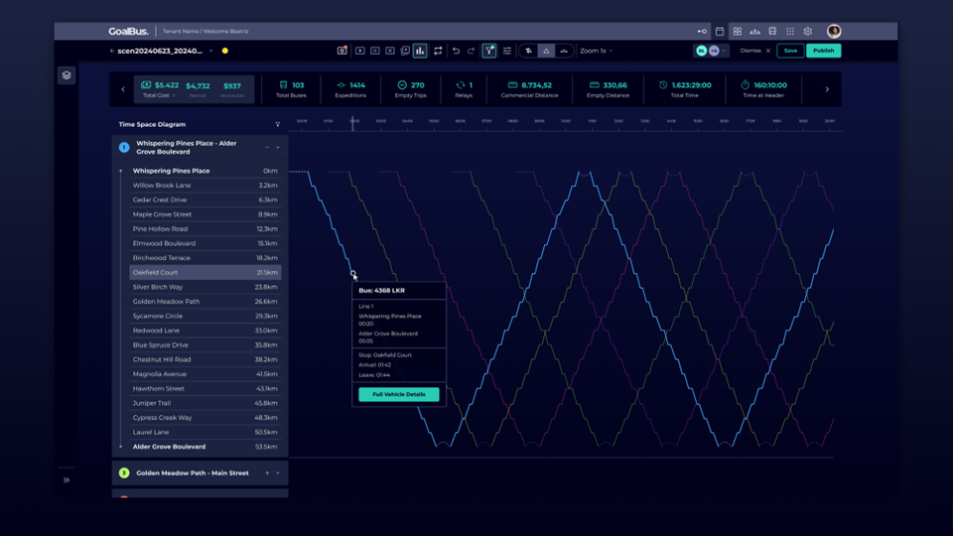Open the drivers people icon in header
The height and width of the screenshot is (536, 953).
[x=754, y=31]
